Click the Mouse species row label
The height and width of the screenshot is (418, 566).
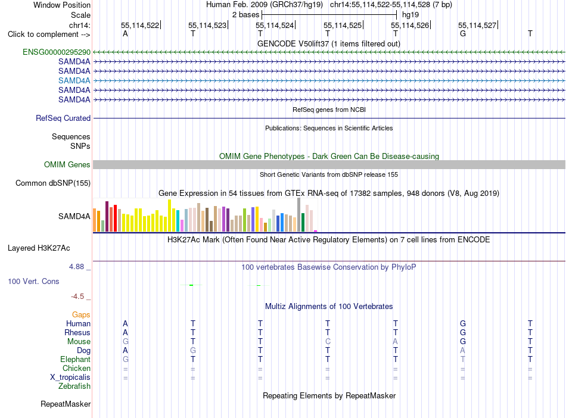pyautogui.click(x=79, y=342)
